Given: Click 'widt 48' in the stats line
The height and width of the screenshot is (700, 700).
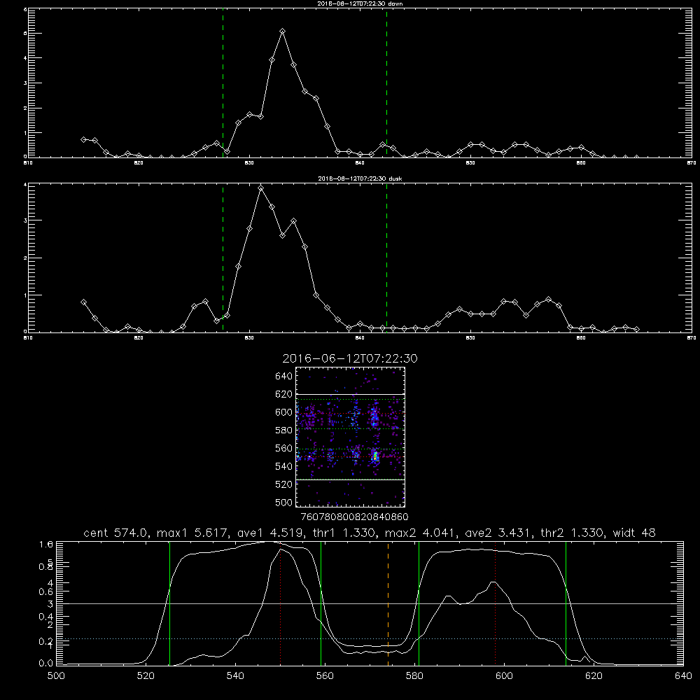Looking at the screenshot, I should tap(634, 533).
